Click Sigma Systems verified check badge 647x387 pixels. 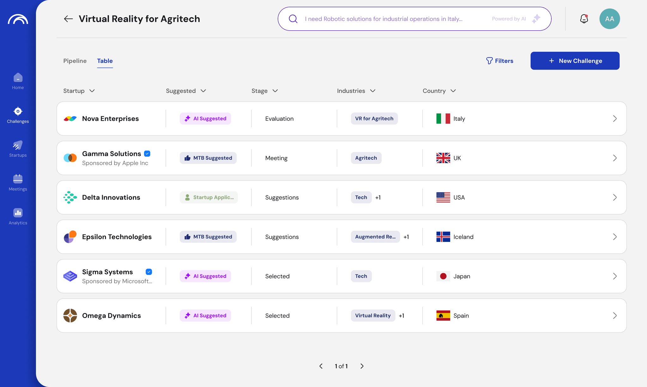coord(149,272)
